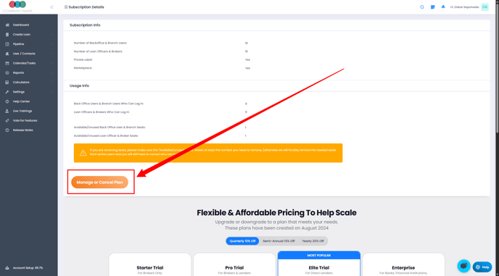Select Quarterly 10% Off billing option

coord(242,241)
